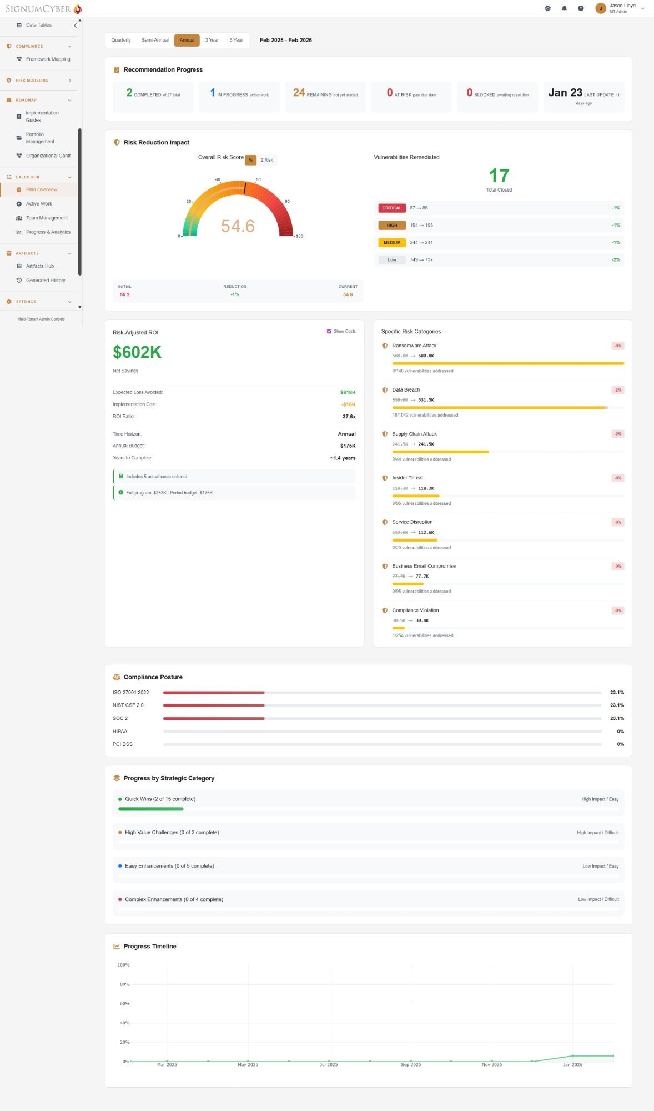Click the Active Work sidebar icon
The image size is (654, 1111).
(x=19, y=204)
